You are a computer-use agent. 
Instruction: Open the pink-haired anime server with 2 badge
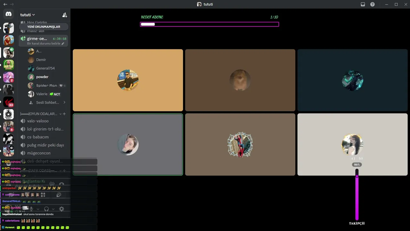9,77
